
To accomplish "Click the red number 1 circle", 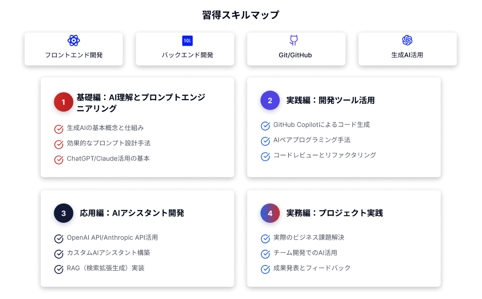I will pos(63,102).
